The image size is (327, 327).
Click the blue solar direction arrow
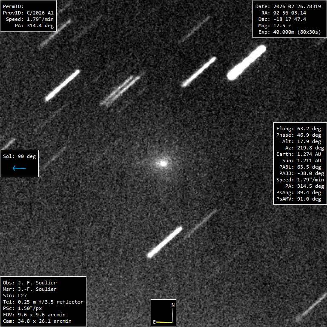click(x=19, y=168)
